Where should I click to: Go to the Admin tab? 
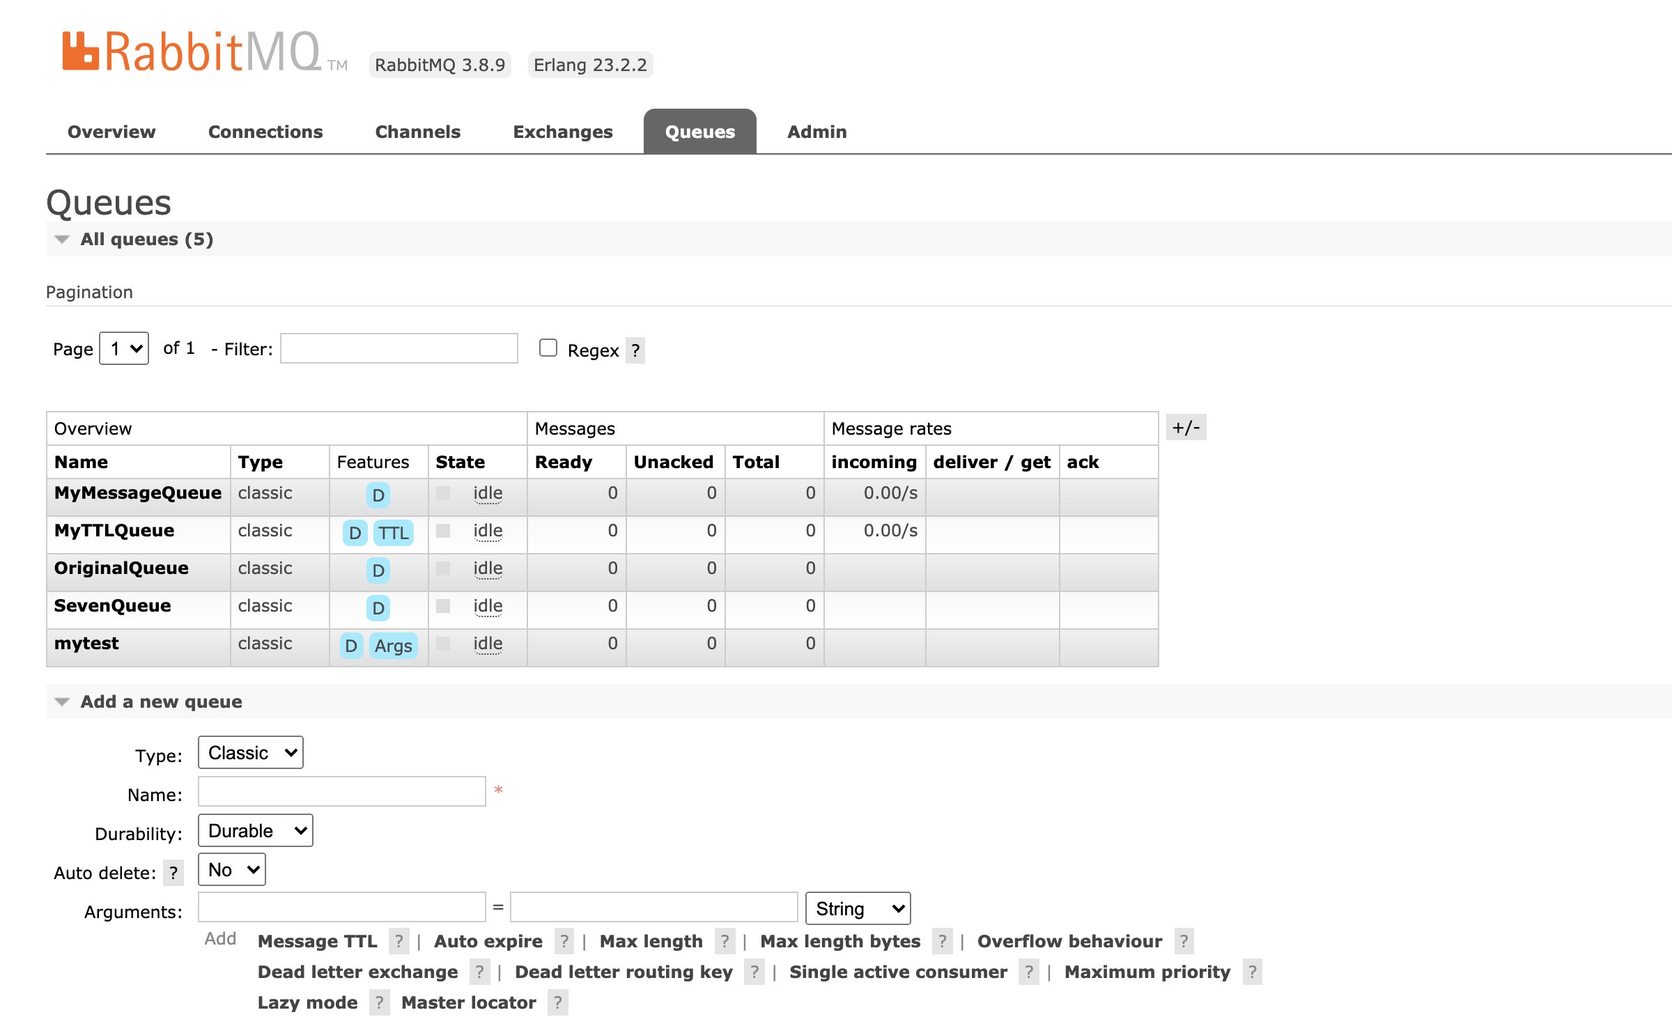(816, 132)
